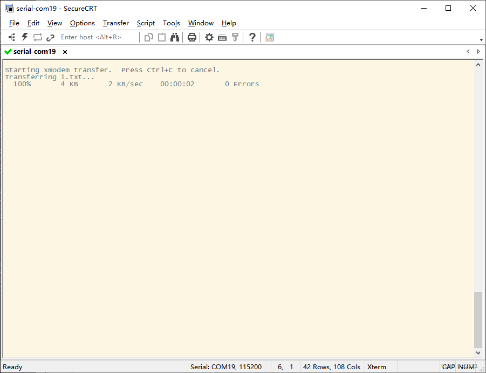Open the on-screen keyboard map icon

pyautogui.click(x=222, y=37)
